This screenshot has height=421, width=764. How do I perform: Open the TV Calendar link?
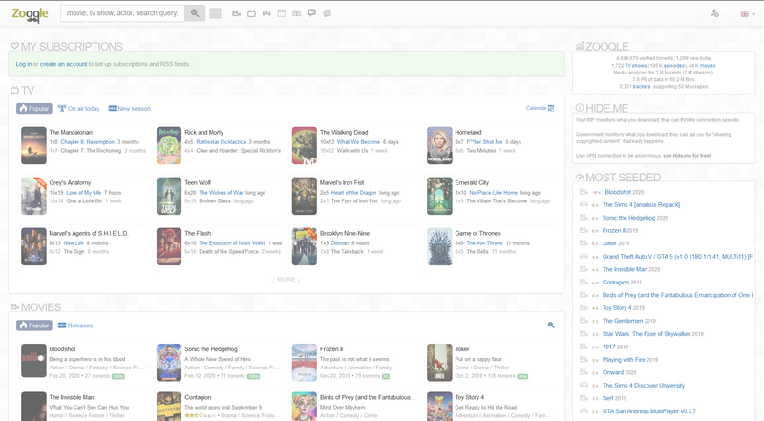click(540, 108)
